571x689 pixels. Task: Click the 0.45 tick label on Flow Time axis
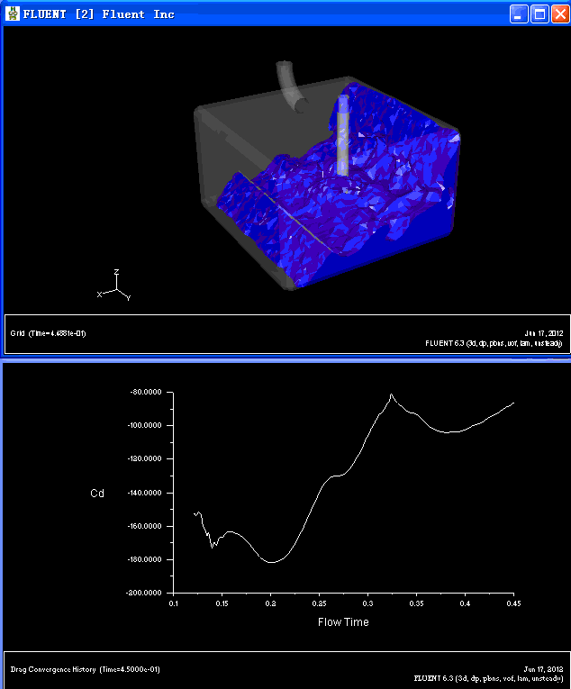point(513,603)
